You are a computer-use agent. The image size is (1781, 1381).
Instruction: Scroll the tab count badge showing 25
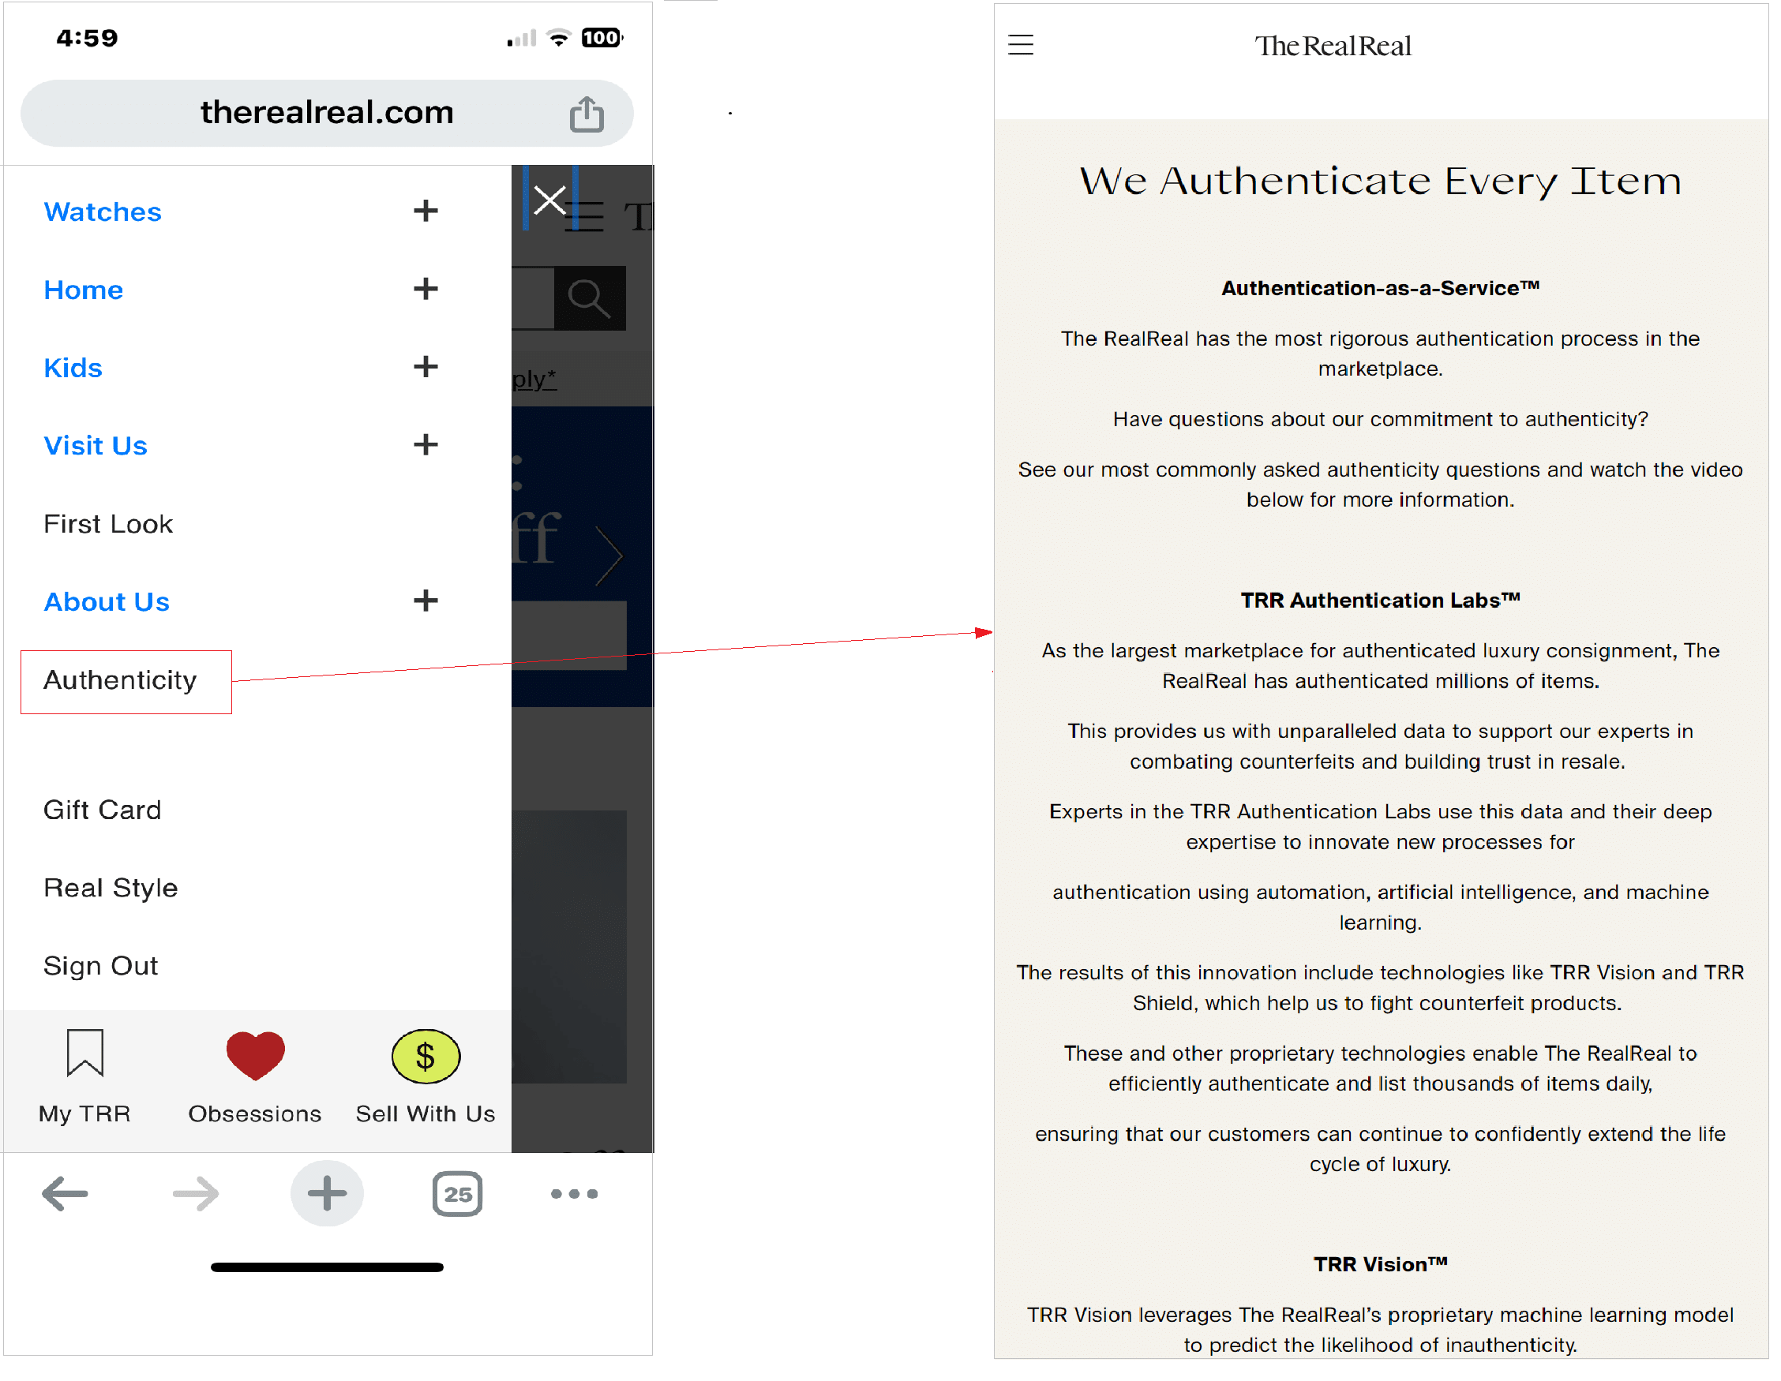[457, 1193]
